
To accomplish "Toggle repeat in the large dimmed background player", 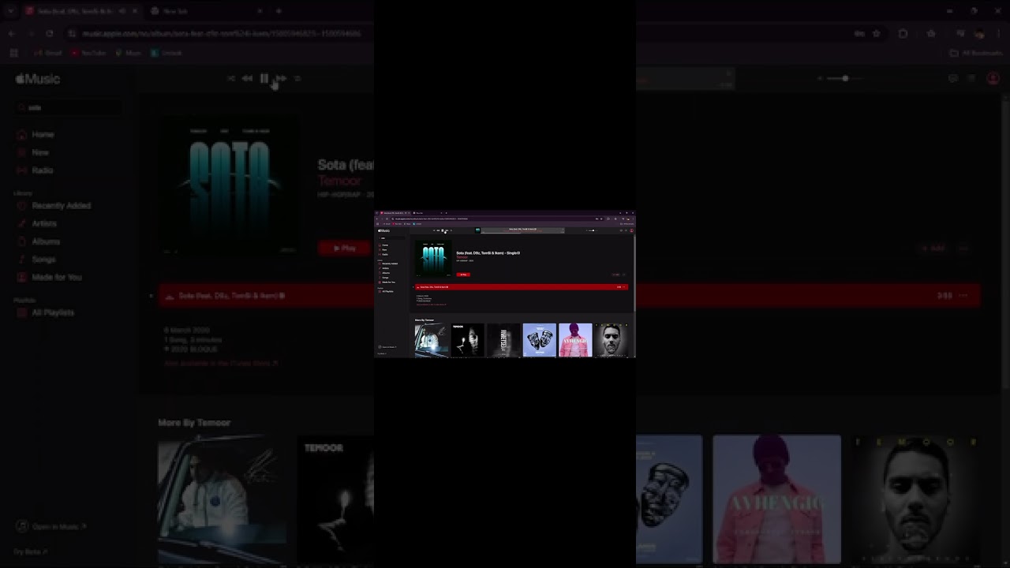I will pos(297,78).
